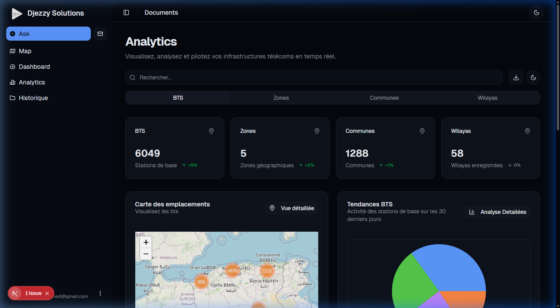Toggle theme with moon icon near search

[533, 78]
